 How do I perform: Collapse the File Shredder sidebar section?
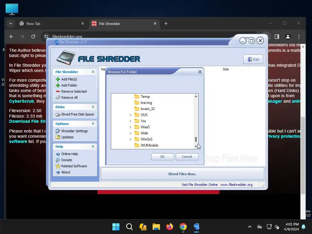pos(93,72)
